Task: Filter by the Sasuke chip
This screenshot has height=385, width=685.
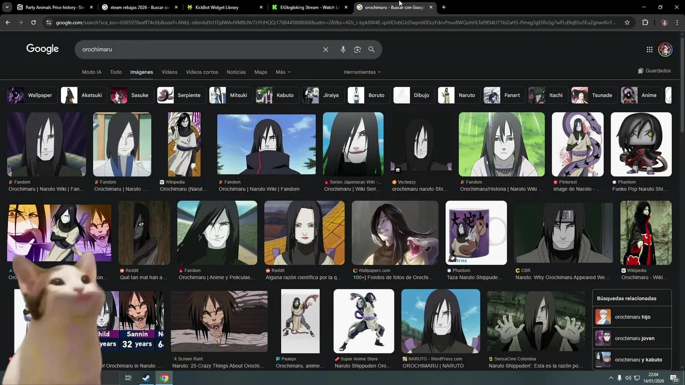Action: [x=132, y=95]
